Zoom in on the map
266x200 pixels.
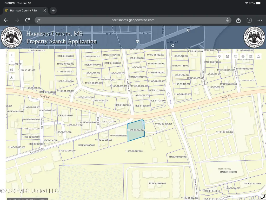(x=11, y=55)
